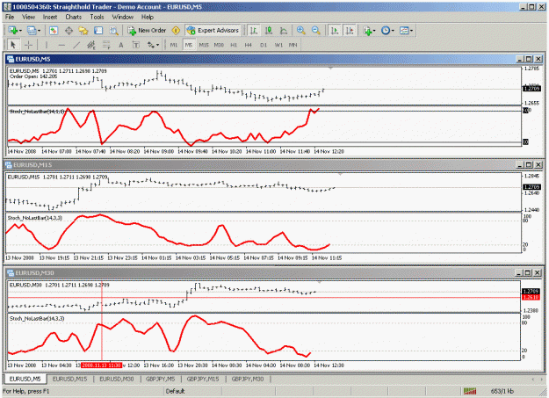Expand the New Chart dropdown arrow

[x=21, y=31]
